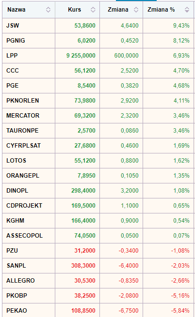Select LPP in the table

coord(12,55)
